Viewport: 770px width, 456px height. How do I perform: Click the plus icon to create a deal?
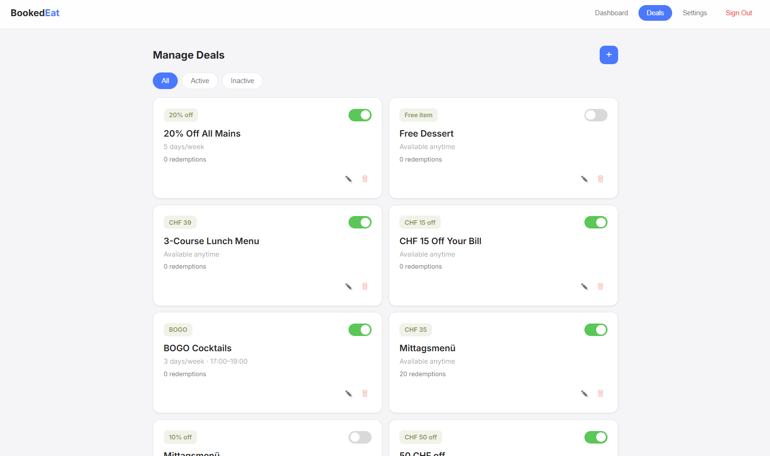click(x=608, y=54)
